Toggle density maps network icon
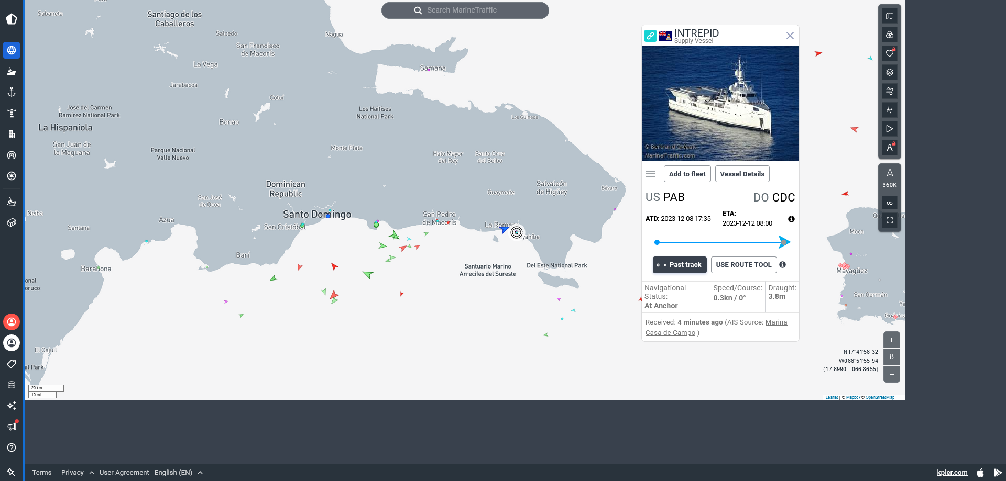Viewport: 1006px width, 481px height. click(890, 110)
